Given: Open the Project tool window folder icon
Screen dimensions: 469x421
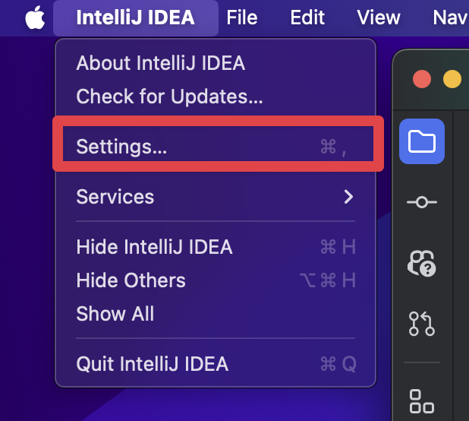Looking at the screenshot, I should click(x=421, y=141).
